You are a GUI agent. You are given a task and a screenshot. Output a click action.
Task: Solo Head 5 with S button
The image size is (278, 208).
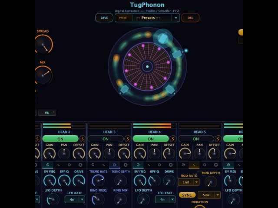coord(218,139)
